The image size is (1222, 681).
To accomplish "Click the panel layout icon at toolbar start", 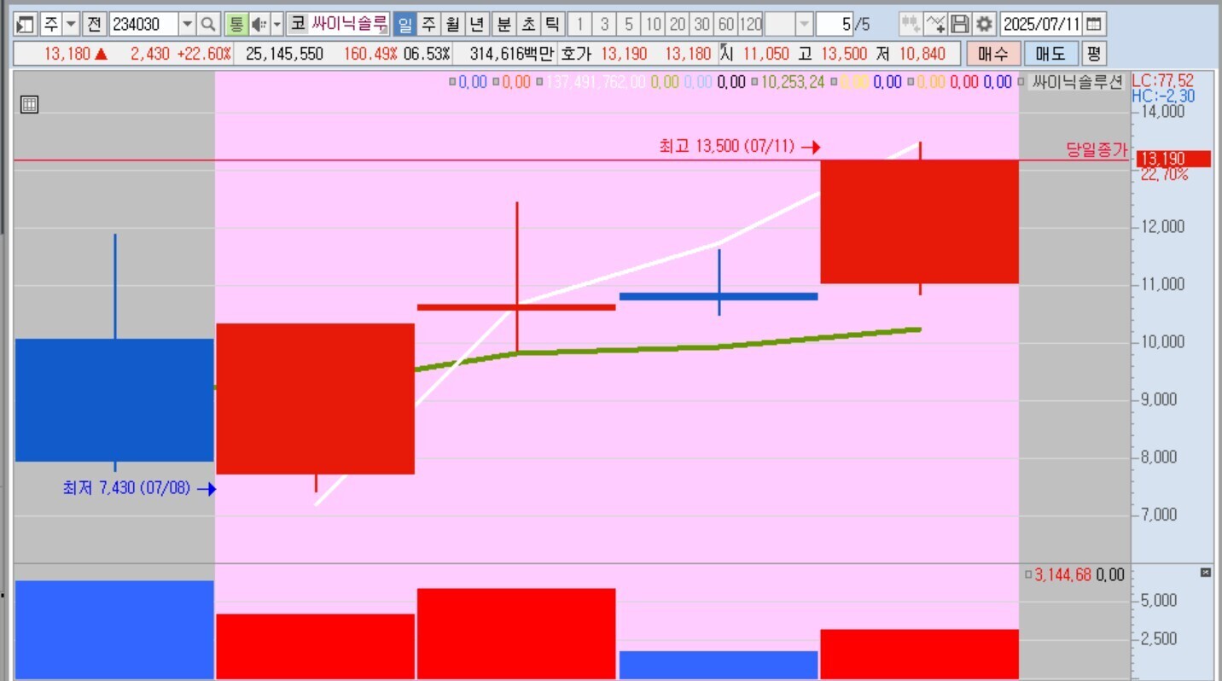I will [26, 24].
